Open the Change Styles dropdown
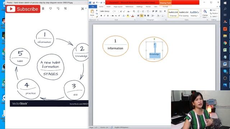The height and width of the screenshot is (129, 230). click(x=205, y=14)
